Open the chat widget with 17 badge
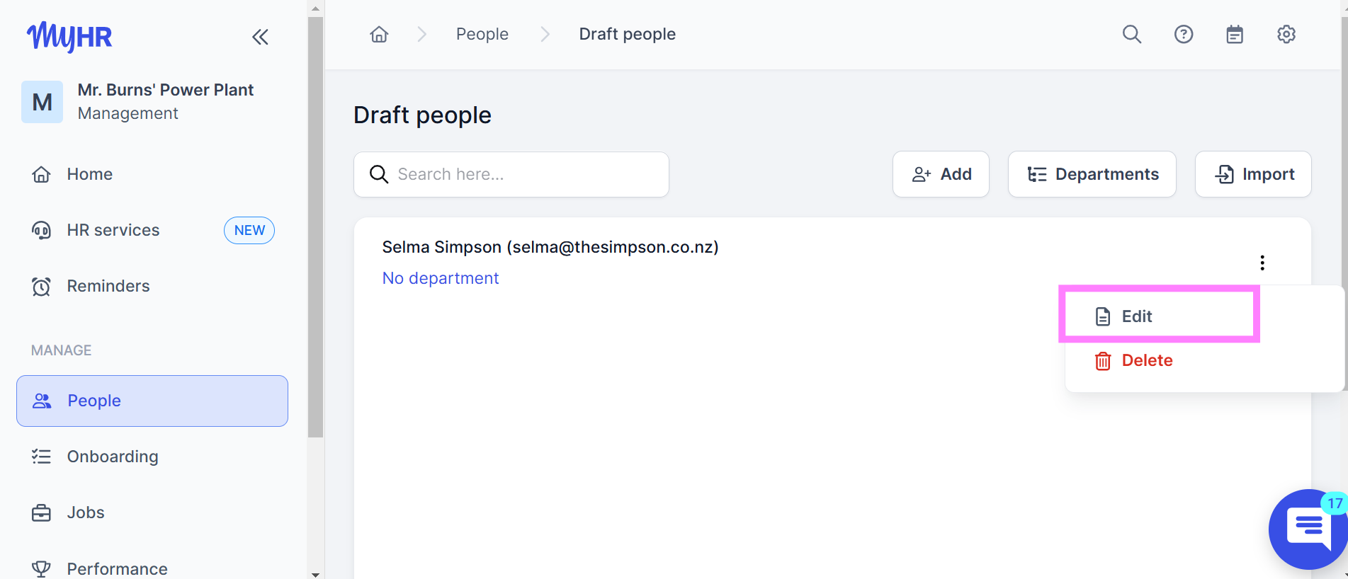This screenshot has width=1348, height=579. [x=1308, y=529]
